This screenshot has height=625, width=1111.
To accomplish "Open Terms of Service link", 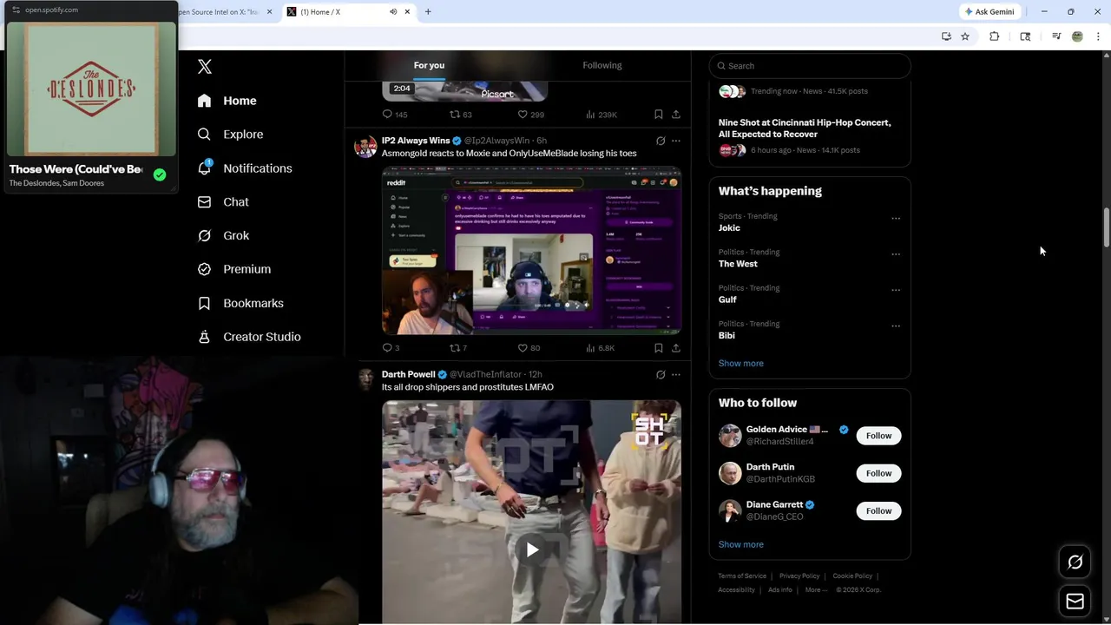I will pyautogui.click(x=742, y=576).
